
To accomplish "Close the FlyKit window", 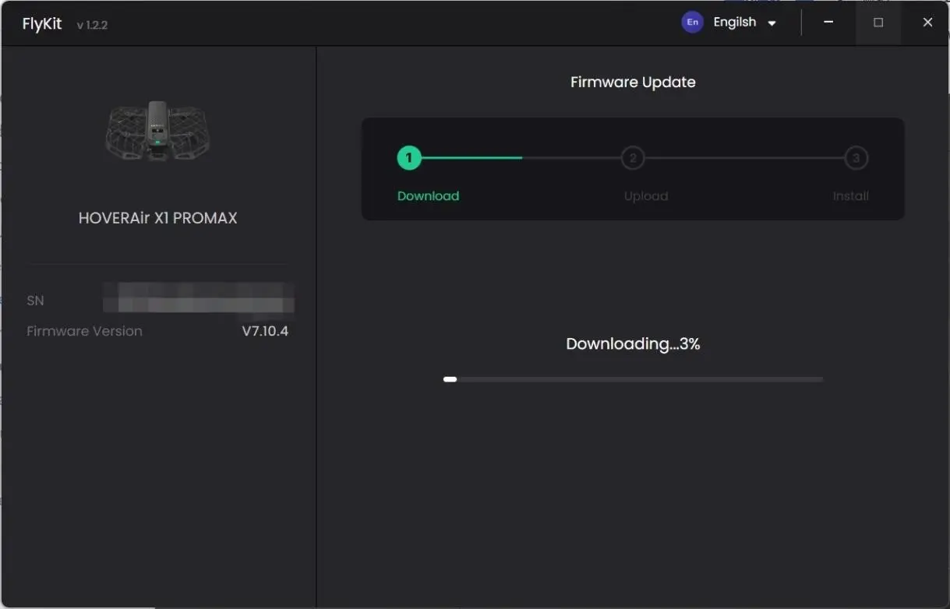I will coord(927,23).
